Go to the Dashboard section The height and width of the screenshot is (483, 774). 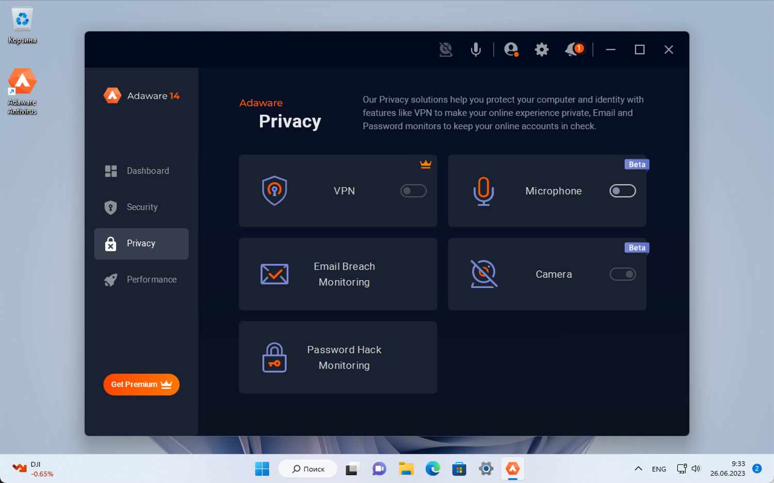tap(141, 171)
